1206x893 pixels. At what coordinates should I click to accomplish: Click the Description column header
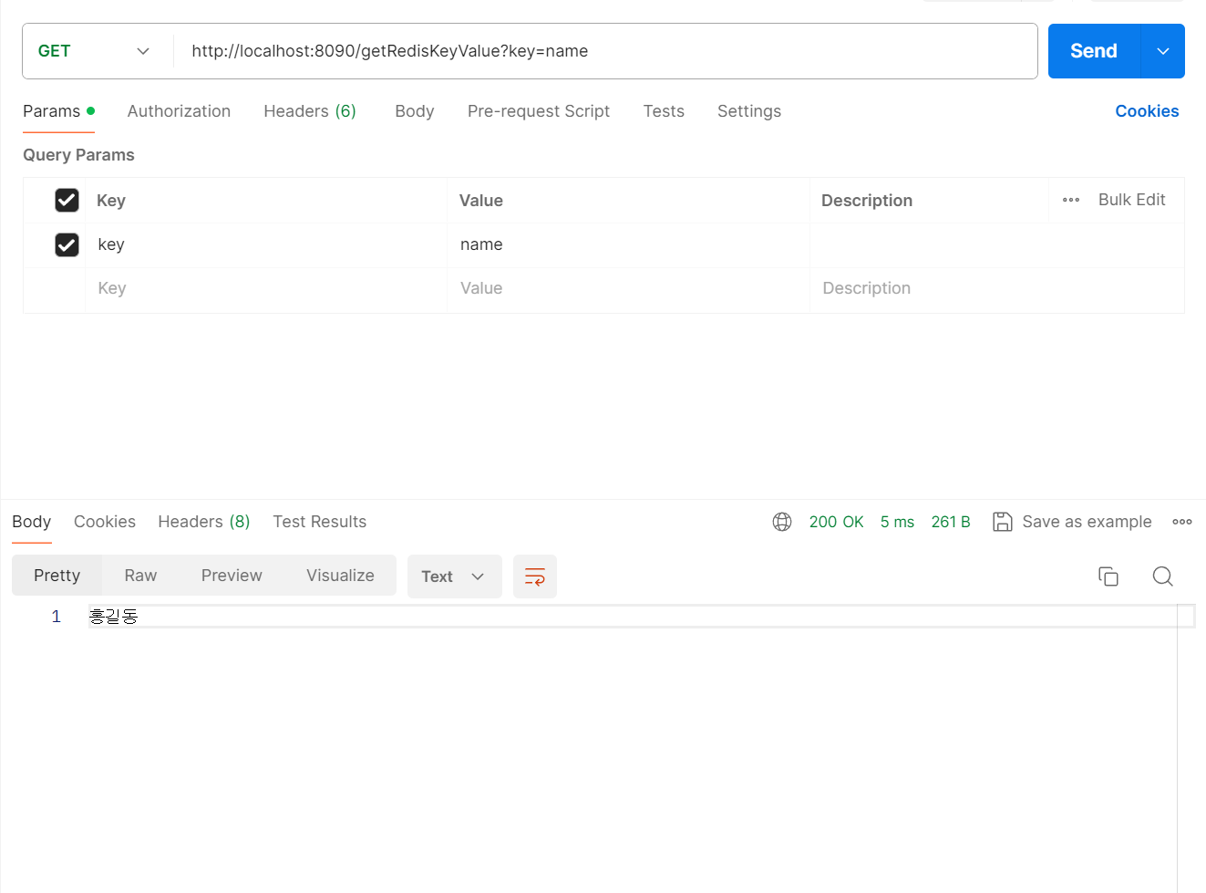coord(867,201)
